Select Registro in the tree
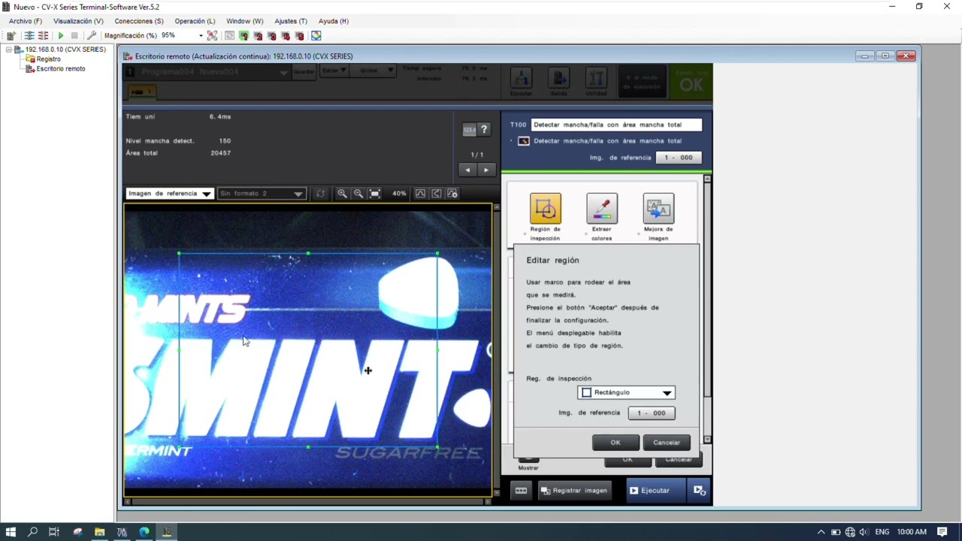 click(x=48, y=59)
